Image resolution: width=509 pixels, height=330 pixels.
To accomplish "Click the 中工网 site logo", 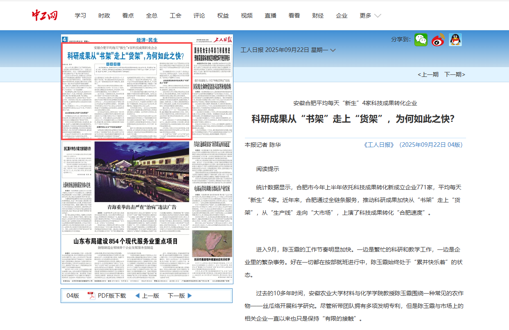I will click(45, 16).
